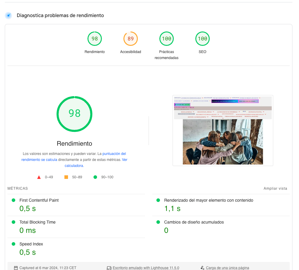Click the '0 ms' blocking time value
Image resolution: width=299 pixels, height=270 pixels.
pyautogui.click(x=28, y=230)
